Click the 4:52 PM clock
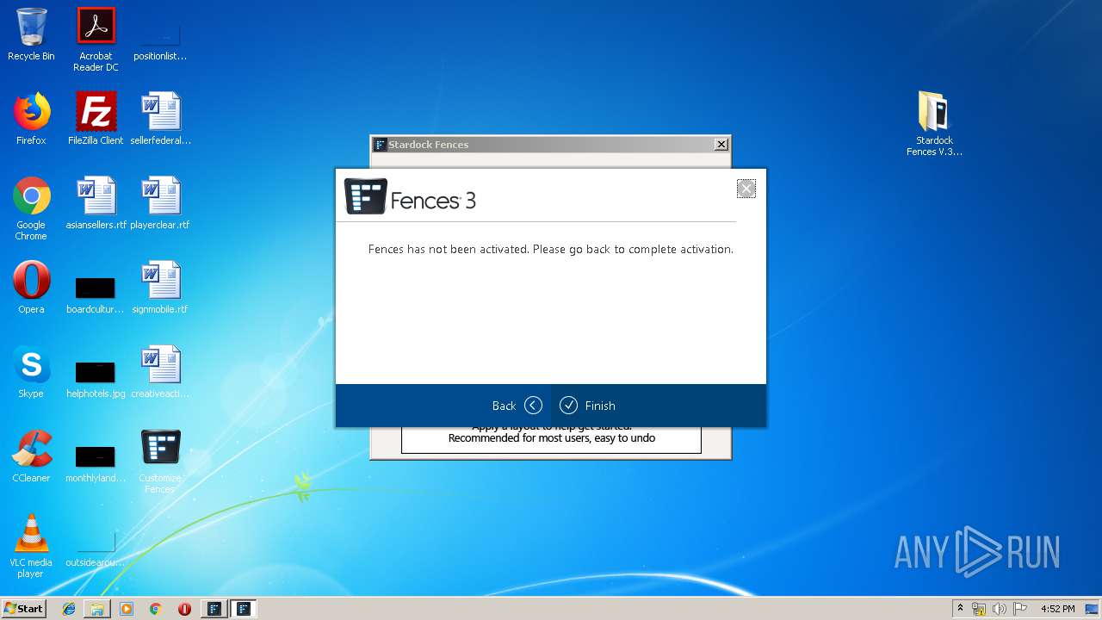1102x620 pixels. (x=1057, y=609)
